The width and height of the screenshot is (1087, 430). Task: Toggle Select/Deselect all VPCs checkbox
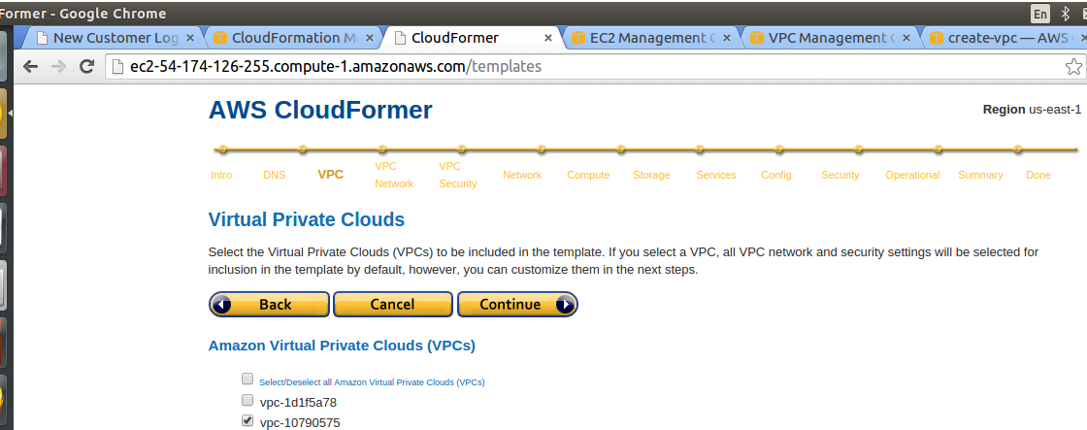click(x=247, y=379)
